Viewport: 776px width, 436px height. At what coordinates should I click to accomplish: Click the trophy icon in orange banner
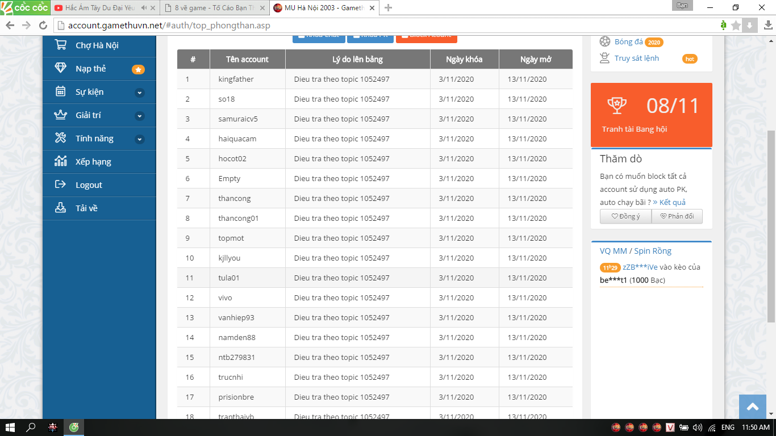(616, 105)
